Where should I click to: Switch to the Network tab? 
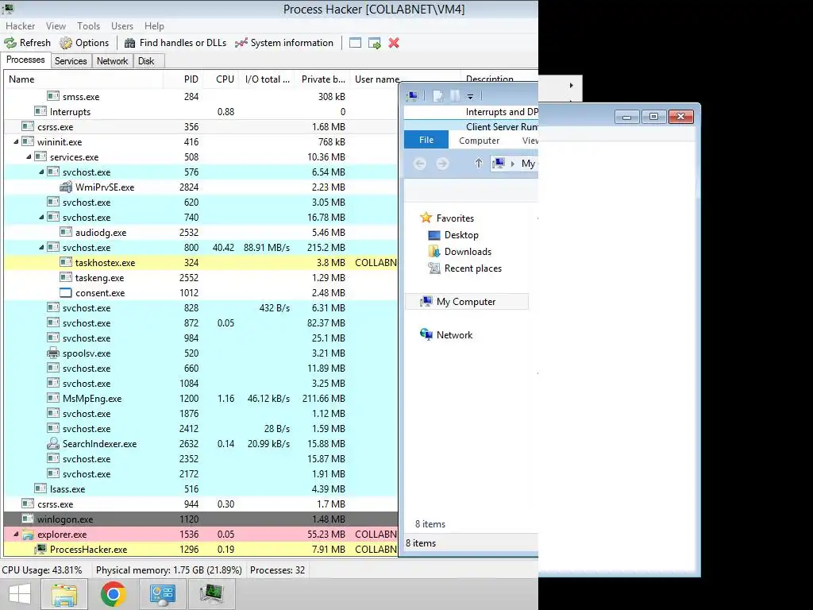click(112, 61)
